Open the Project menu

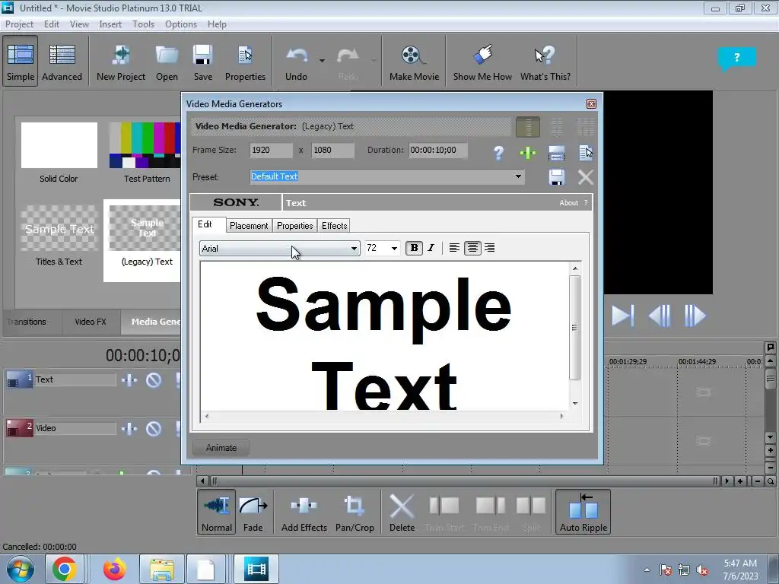pyautogui.click(x=19, y=24)
